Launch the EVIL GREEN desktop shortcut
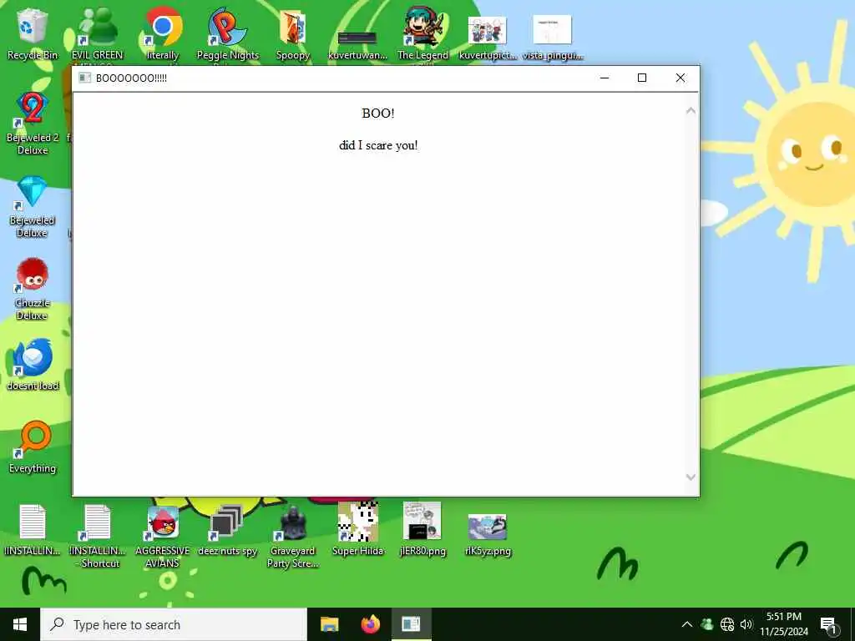The height and width of the screenshot is (641, 855). 97,33
